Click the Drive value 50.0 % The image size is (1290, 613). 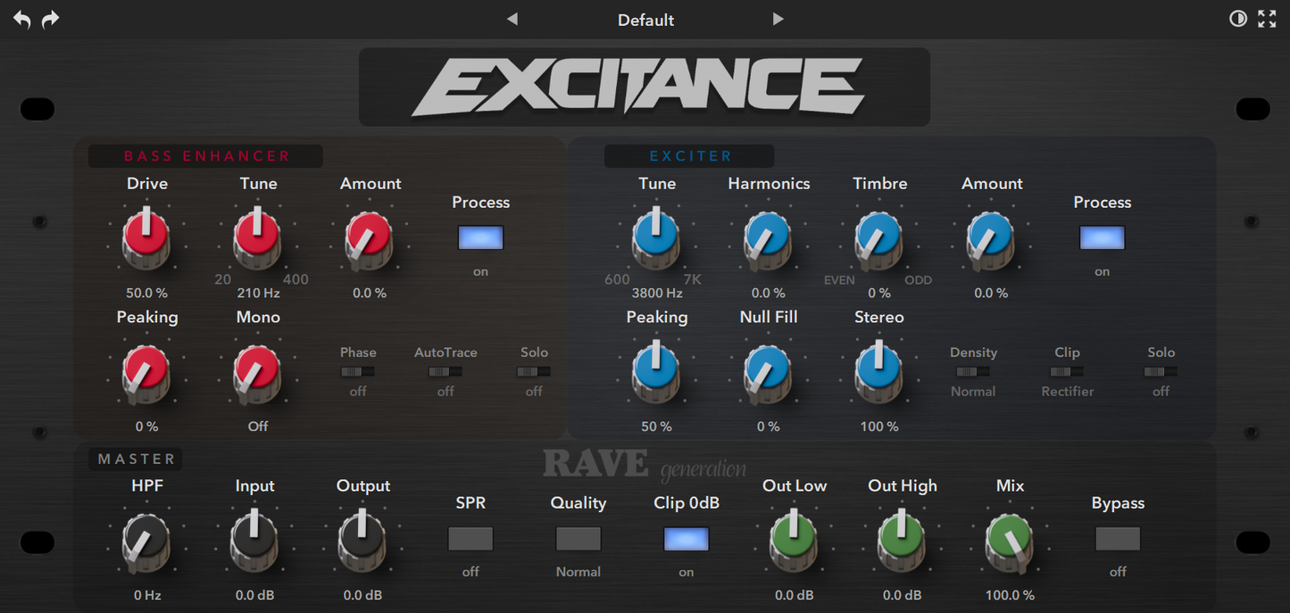[x=146, y=293]
